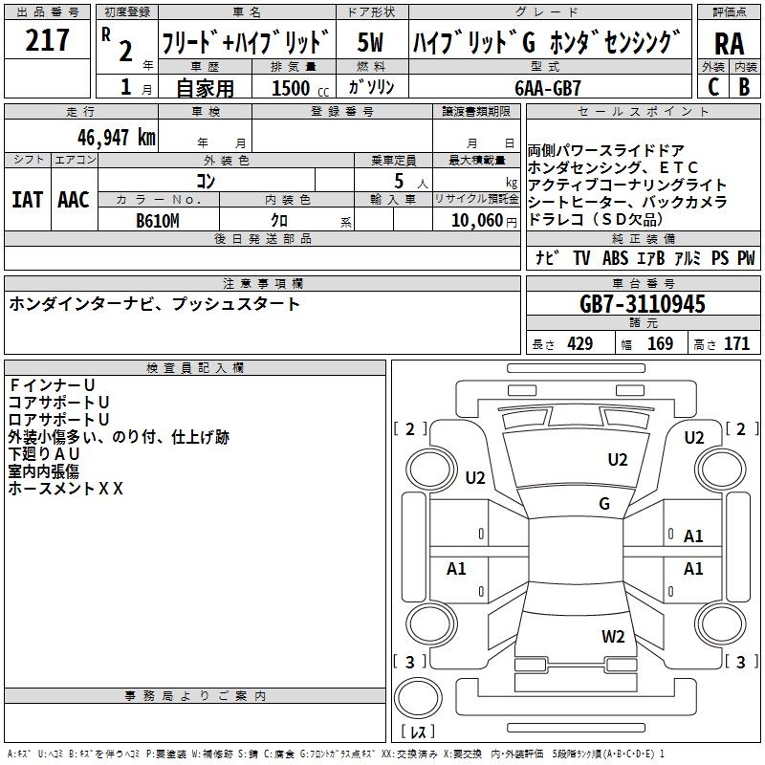Click the U2 mark near the front-right fender
Viewport: 765px width, 765px height.
[694, 438]
